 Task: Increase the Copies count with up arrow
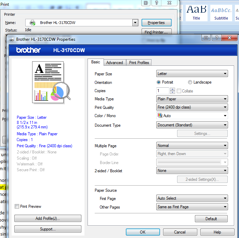coord(172,89)
